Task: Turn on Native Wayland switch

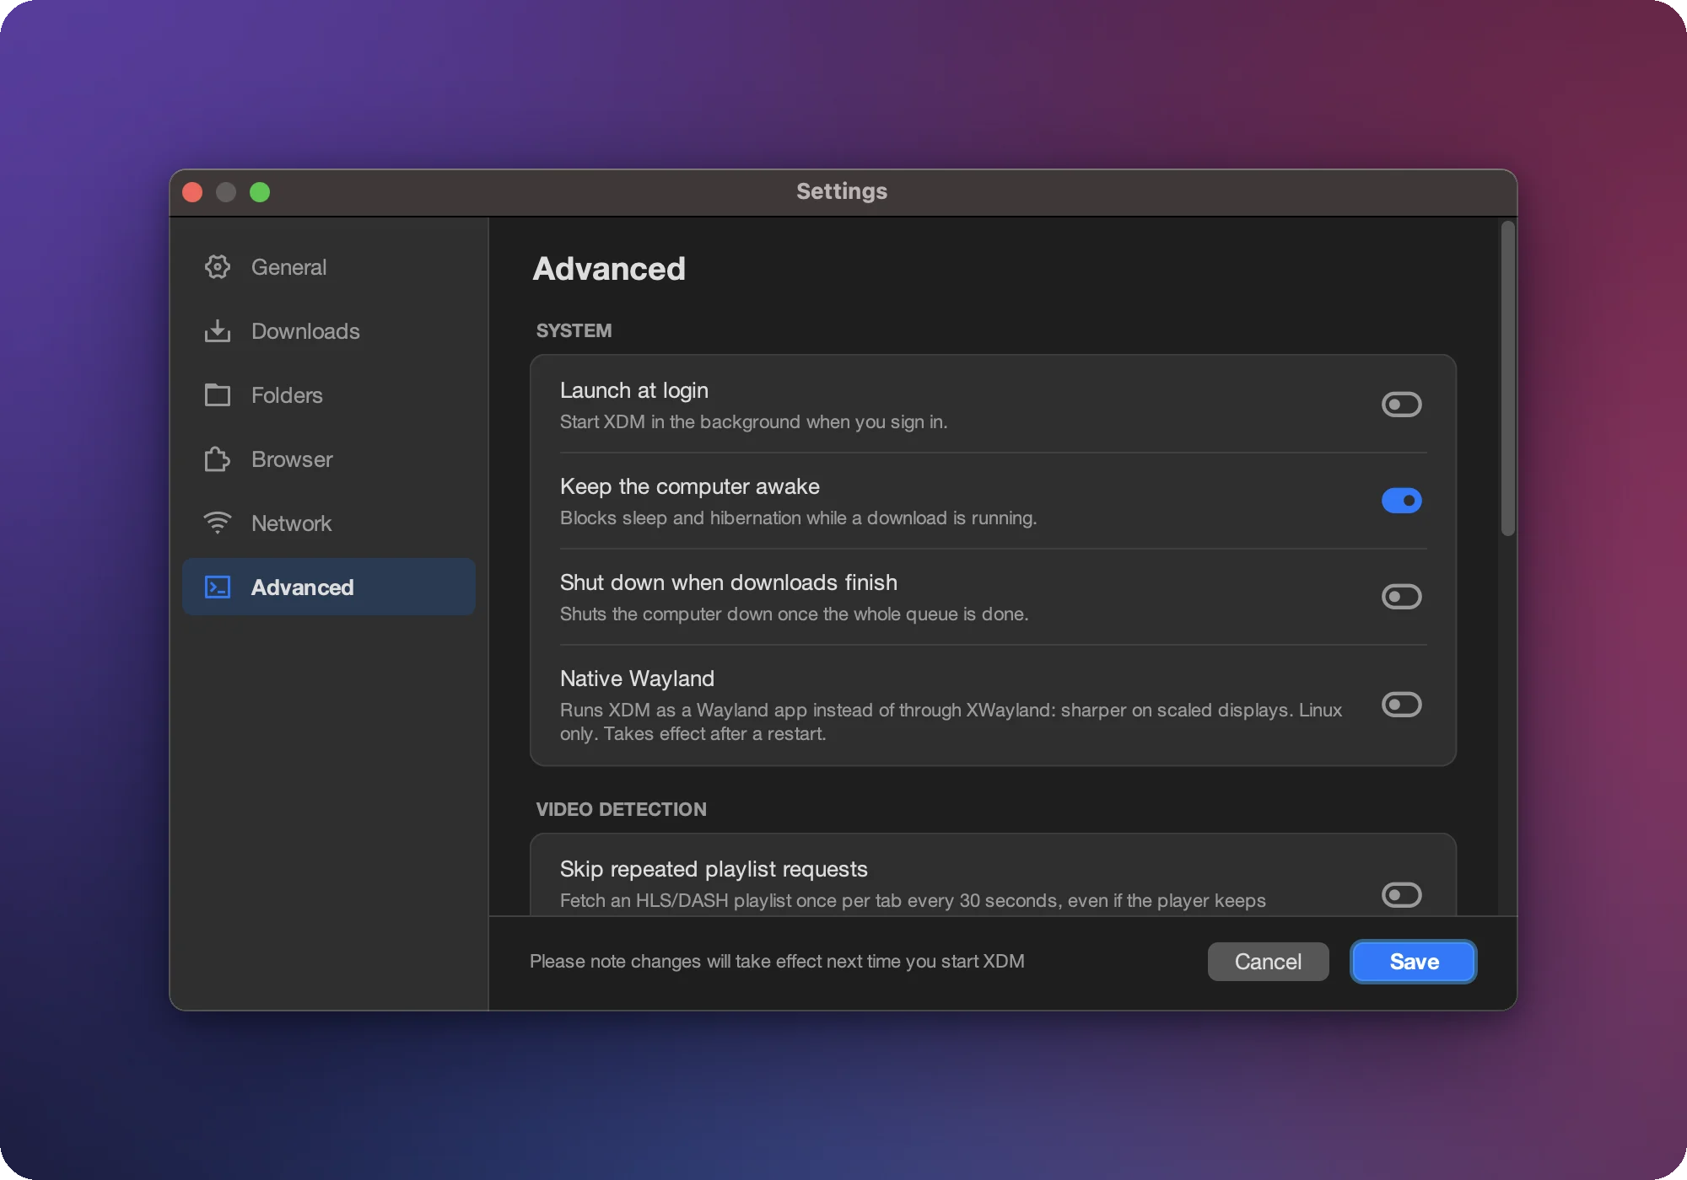Action: pos(1401,705)
